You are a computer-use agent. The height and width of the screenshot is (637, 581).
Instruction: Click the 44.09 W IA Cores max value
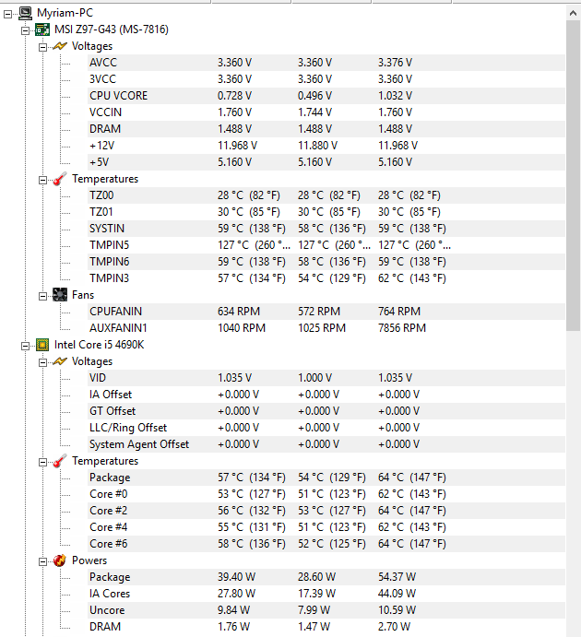tap(397, 594)
